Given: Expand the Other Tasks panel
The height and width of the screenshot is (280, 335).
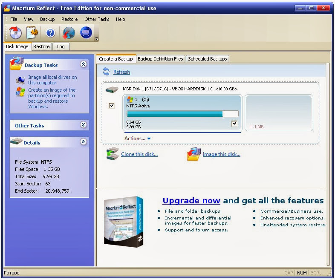Looking at the screenshot, I should coord(83,125).
